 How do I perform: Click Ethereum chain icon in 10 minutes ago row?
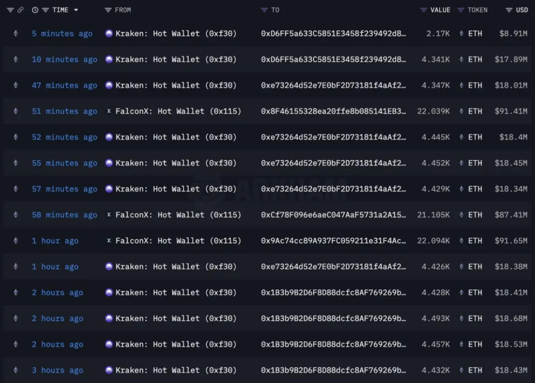tap(16, 59)
